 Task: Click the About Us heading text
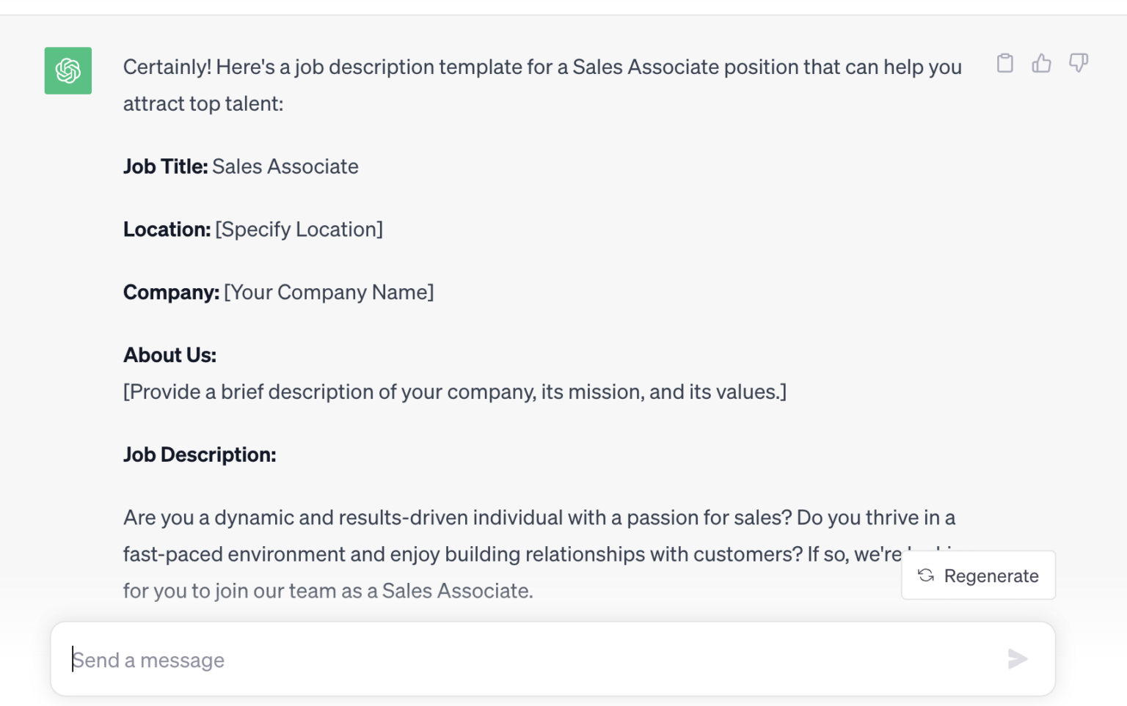[169, 355]
